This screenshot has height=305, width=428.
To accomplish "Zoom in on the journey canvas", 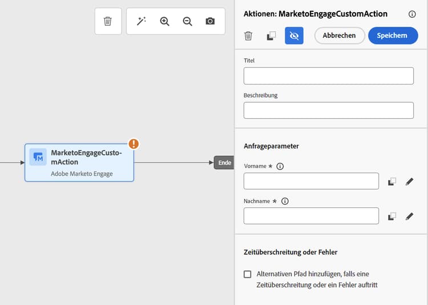I will point(164,21).
